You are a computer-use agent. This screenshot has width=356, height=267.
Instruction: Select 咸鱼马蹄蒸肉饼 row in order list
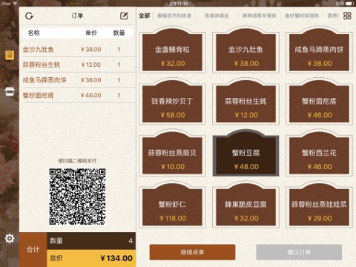[x=77, y=80]
